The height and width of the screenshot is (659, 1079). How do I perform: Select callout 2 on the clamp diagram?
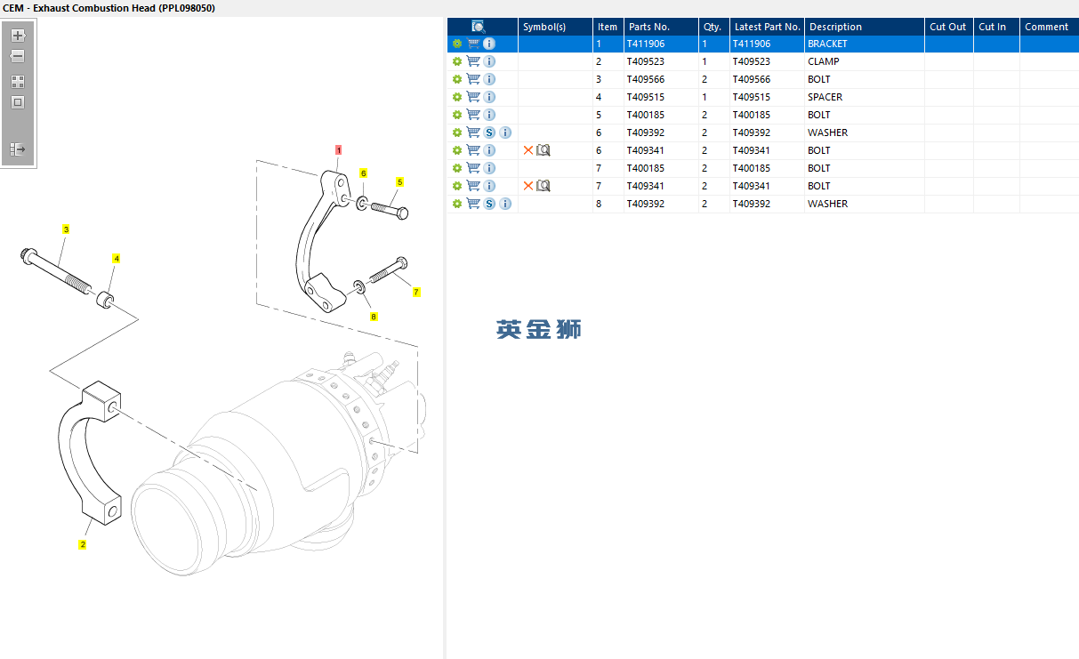coord(83,544)
